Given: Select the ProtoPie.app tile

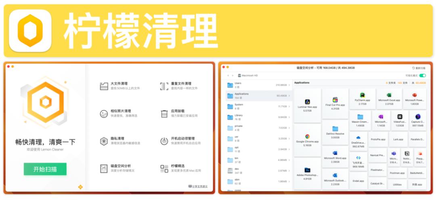Looking at the screenshot, I should [378, 140].
